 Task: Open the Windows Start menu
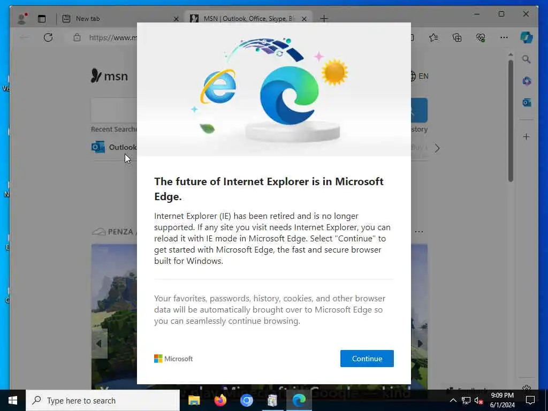13,400
